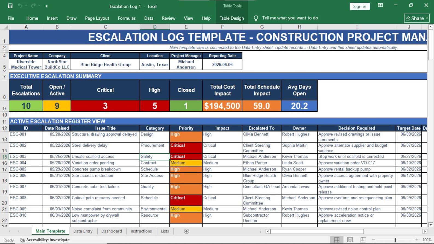Click the zoom out minus button
Image resolution: width=434 pixels, height=244 pixels.
(373, 240)
